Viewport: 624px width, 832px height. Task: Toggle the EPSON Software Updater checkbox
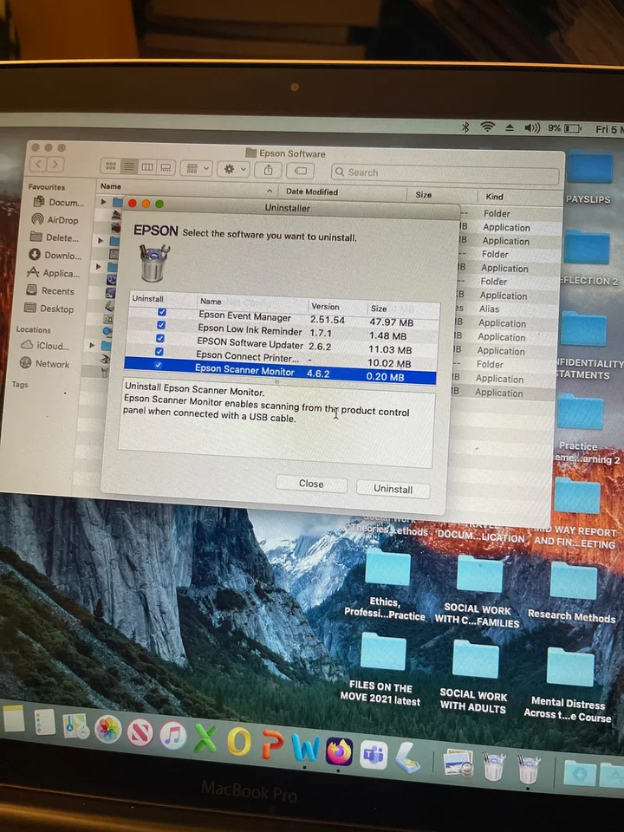[x=160, y=338]
